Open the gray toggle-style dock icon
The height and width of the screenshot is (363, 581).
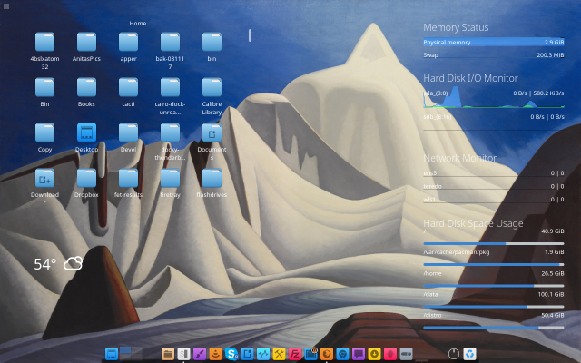click(x=407, y=354)
